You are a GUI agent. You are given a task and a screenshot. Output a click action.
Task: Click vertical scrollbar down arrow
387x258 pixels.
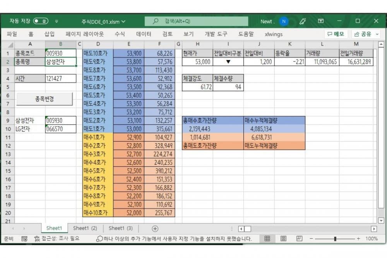pos(381,220)
